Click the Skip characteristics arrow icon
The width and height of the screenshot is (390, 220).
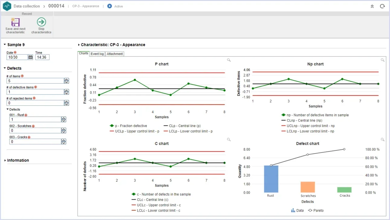pyautogui.click(x=41, y=22)
